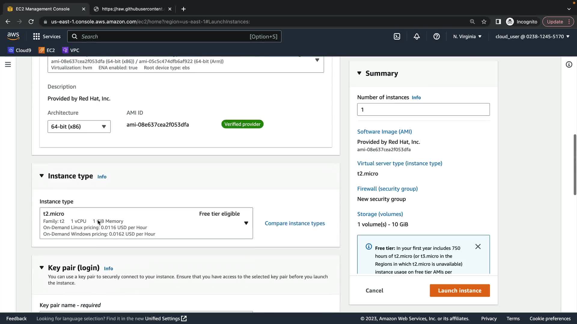Collapse the Summary panel
Screen dimensions: 577x324
[x=359, y=73]
